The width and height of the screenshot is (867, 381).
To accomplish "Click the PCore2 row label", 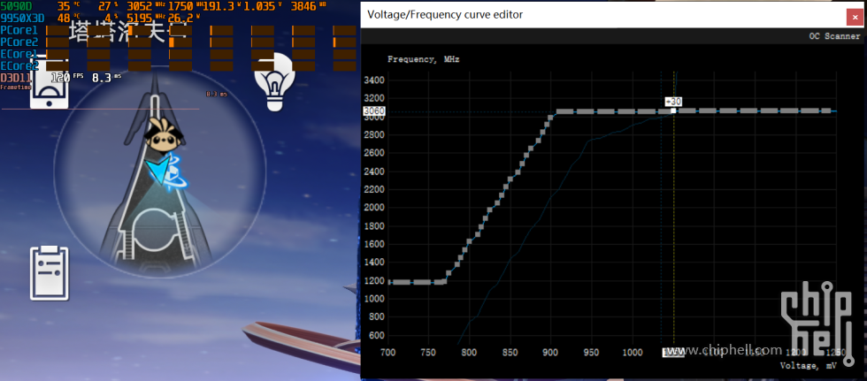I will click(19, 42).
